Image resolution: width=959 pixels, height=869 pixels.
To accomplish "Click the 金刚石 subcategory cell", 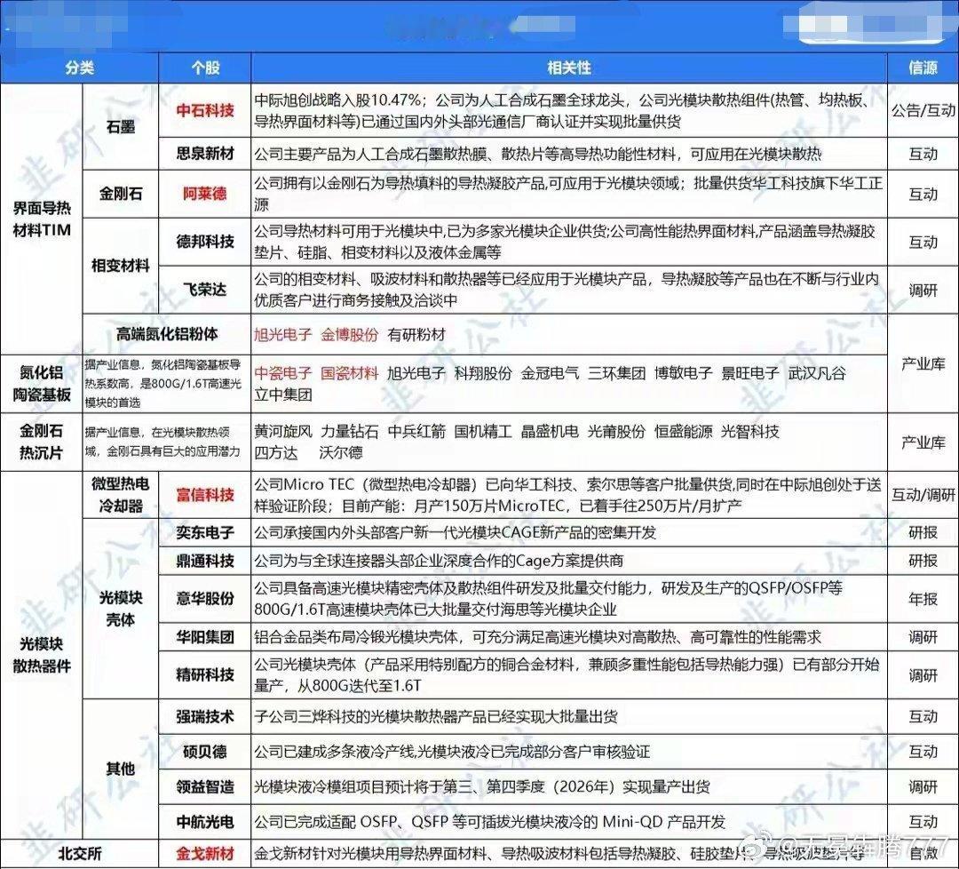I will tap(121, 194).
